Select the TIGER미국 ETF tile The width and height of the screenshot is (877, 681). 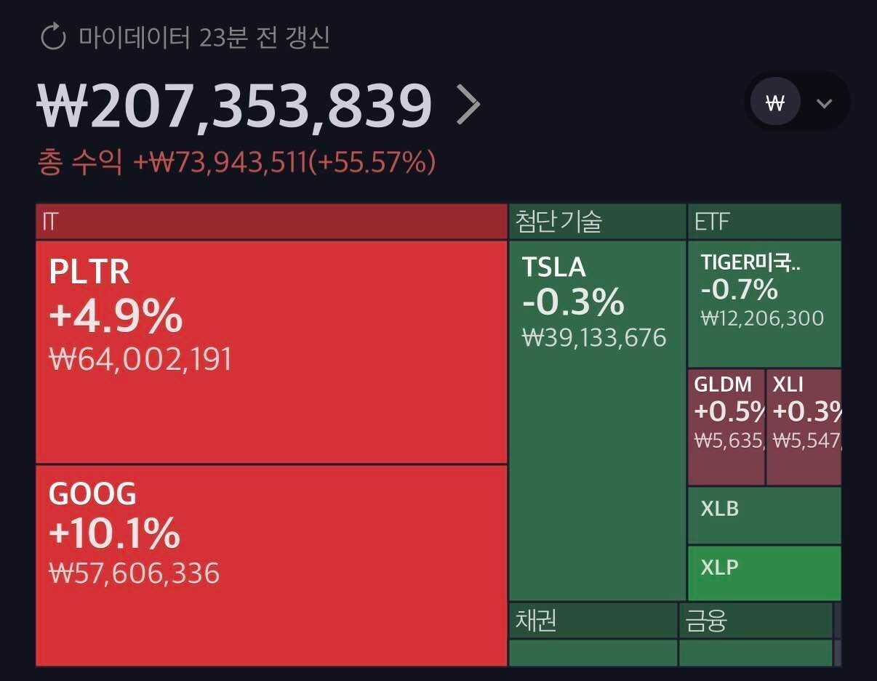click(764, 304)
